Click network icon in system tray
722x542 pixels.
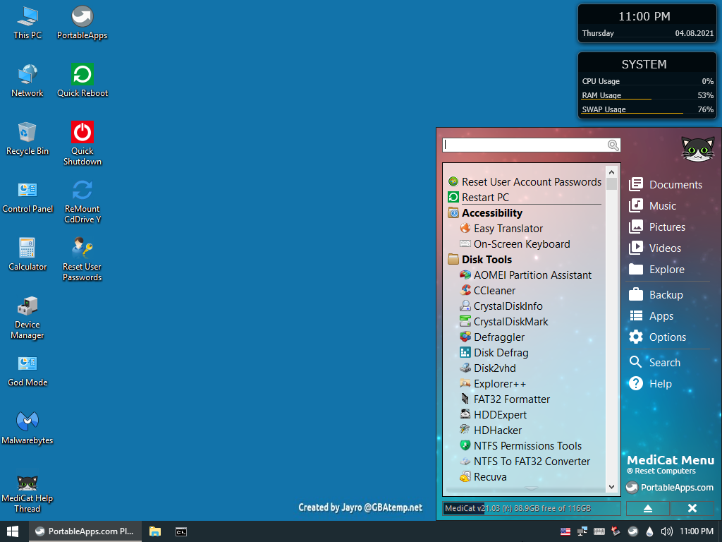click(x=582, y=531)
